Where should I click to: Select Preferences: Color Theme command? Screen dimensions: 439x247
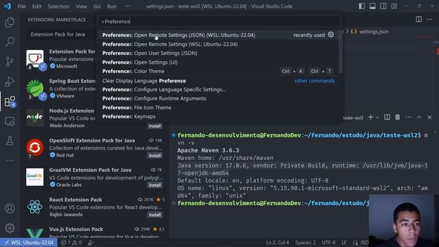tap(218, 71)
